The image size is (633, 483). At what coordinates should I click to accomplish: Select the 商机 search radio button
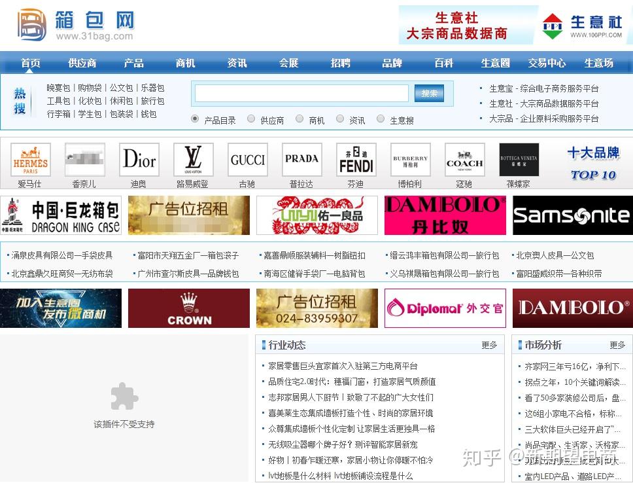pos(299,119)
